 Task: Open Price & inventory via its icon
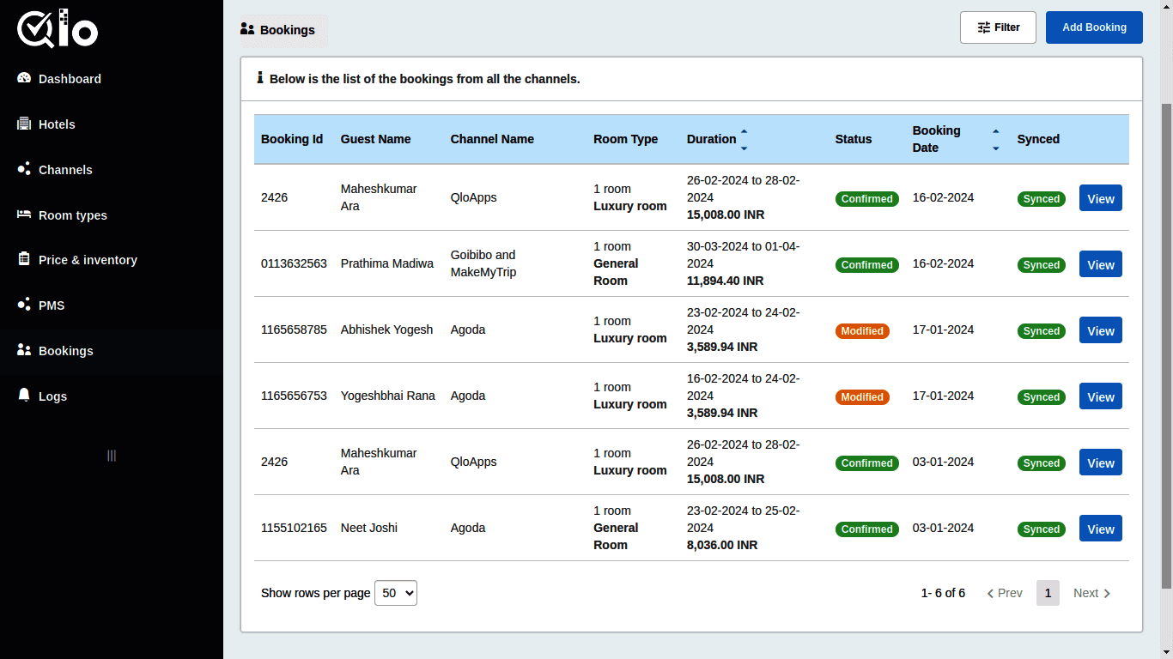(x=22, y=259)
